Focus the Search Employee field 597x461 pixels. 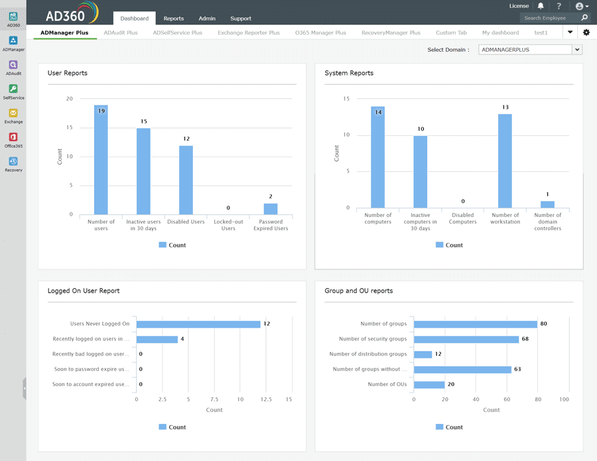[549, 18]
